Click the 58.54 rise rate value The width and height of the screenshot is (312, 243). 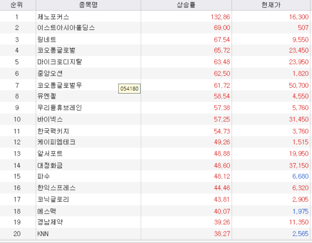222,96
